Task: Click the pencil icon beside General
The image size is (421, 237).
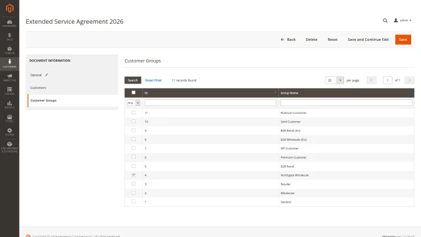Action: click(47, 75)
